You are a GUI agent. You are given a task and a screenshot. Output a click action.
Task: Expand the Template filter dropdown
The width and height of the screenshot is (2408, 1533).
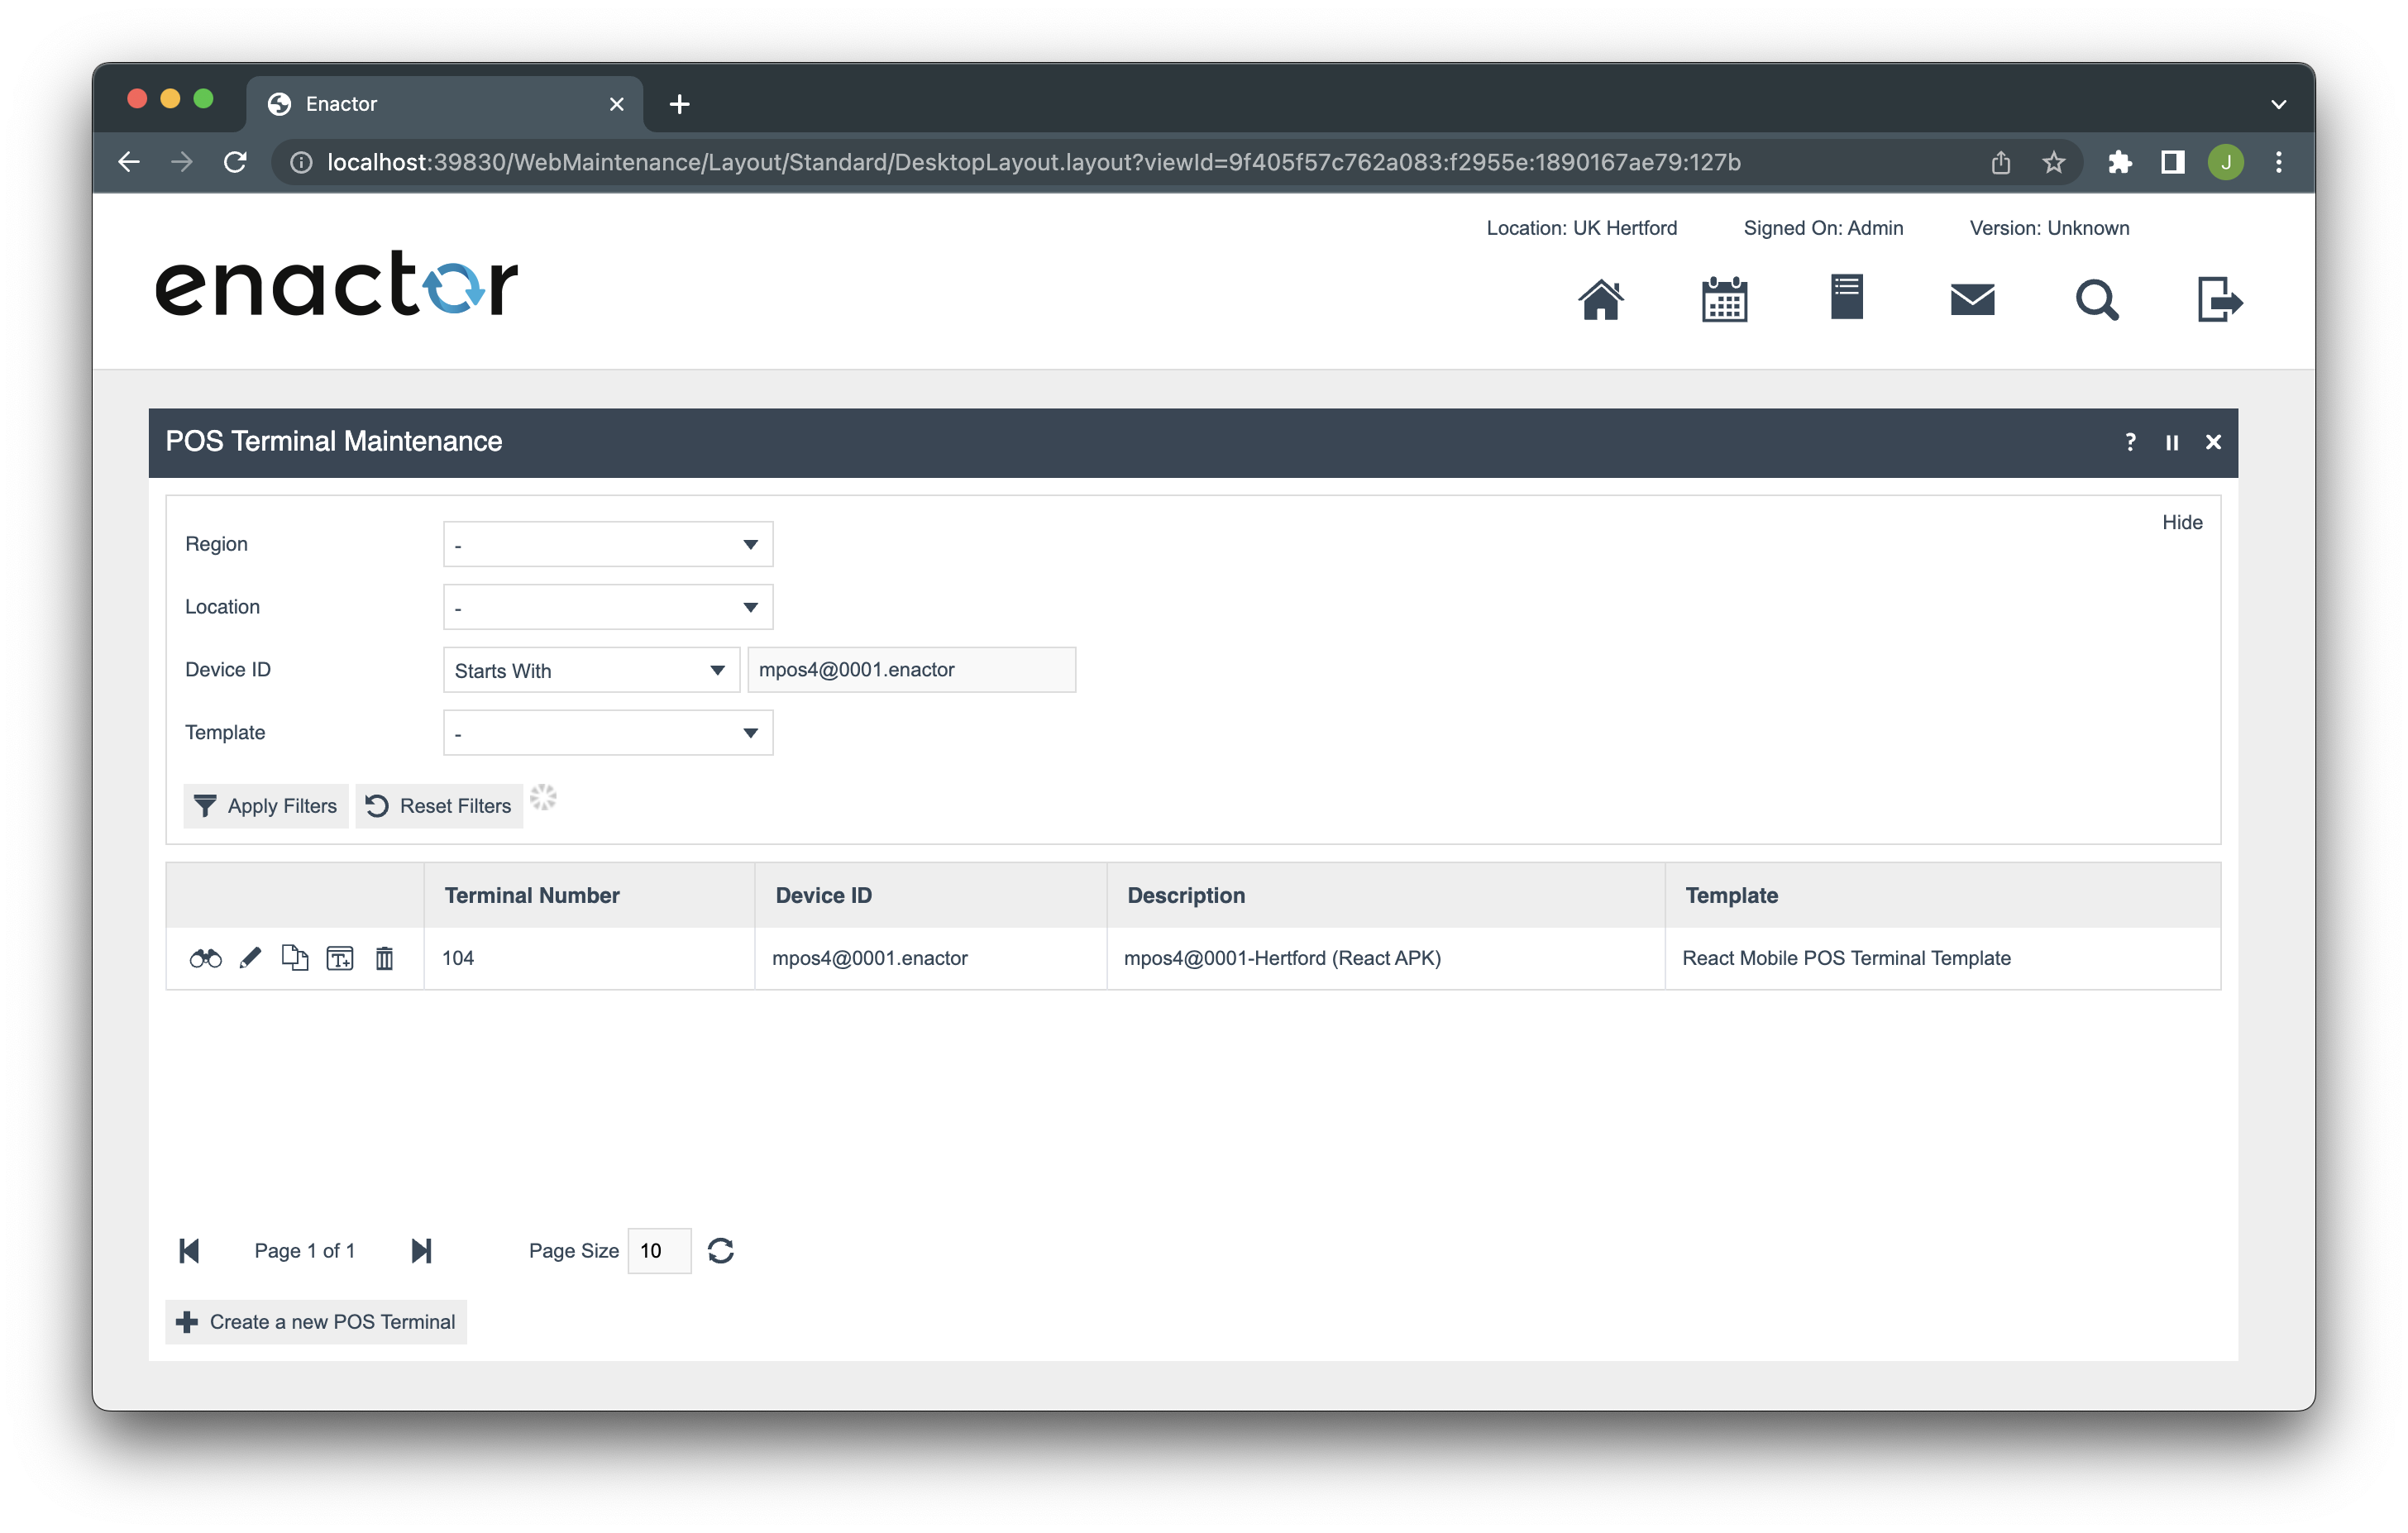coord(608,733)
